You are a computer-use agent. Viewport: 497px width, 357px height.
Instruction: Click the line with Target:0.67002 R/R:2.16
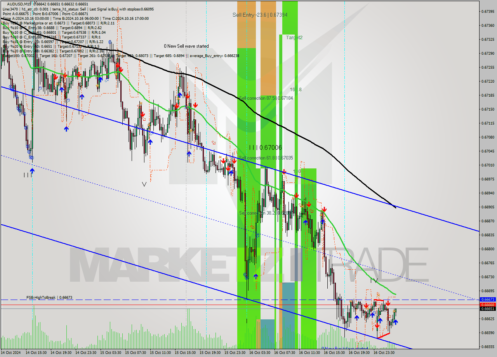(x=53, y=51)
